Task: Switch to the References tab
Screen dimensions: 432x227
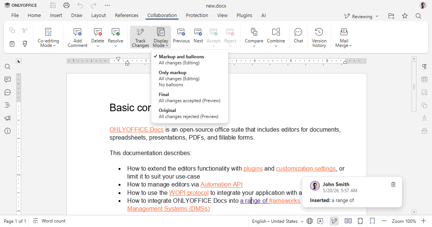Action: (127, 16)
